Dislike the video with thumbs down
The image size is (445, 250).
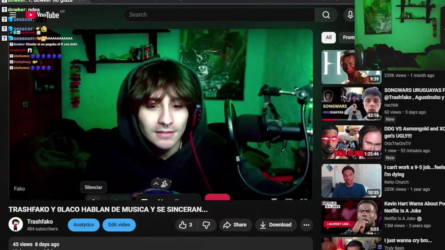tap(206, 225)
